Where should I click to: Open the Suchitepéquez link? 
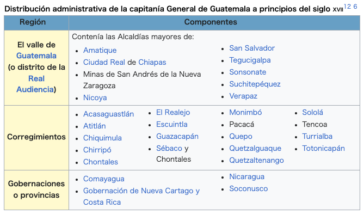[x=255, y=84]
